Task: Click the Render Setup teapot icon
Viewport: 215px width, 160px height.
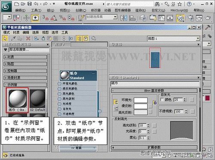Action: [191, 18]
